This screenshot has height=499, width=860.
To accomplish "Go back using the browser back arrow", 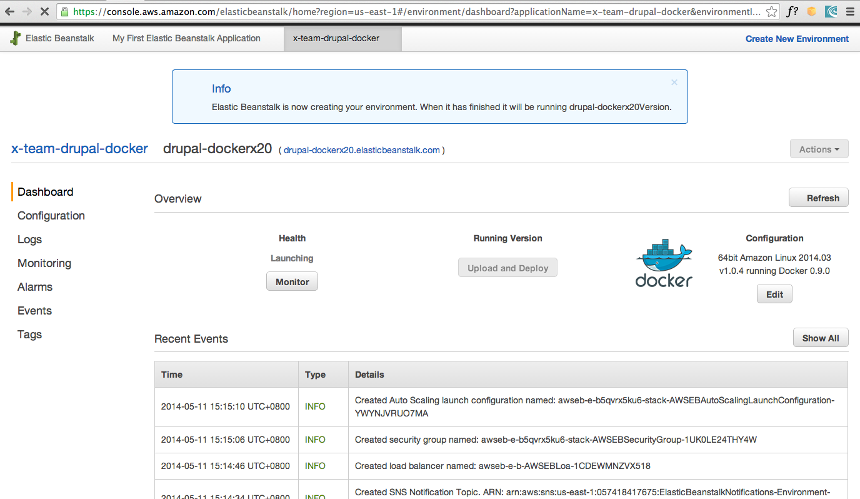I will click(x=9, y=11).
